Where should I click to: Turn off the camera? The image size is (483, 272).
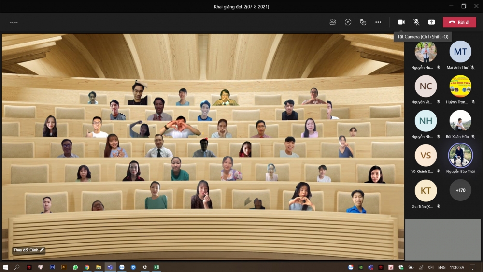pos(401,22)
